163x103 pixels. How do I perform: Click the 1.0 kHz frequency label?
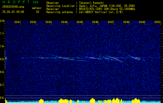coord(2,46)
